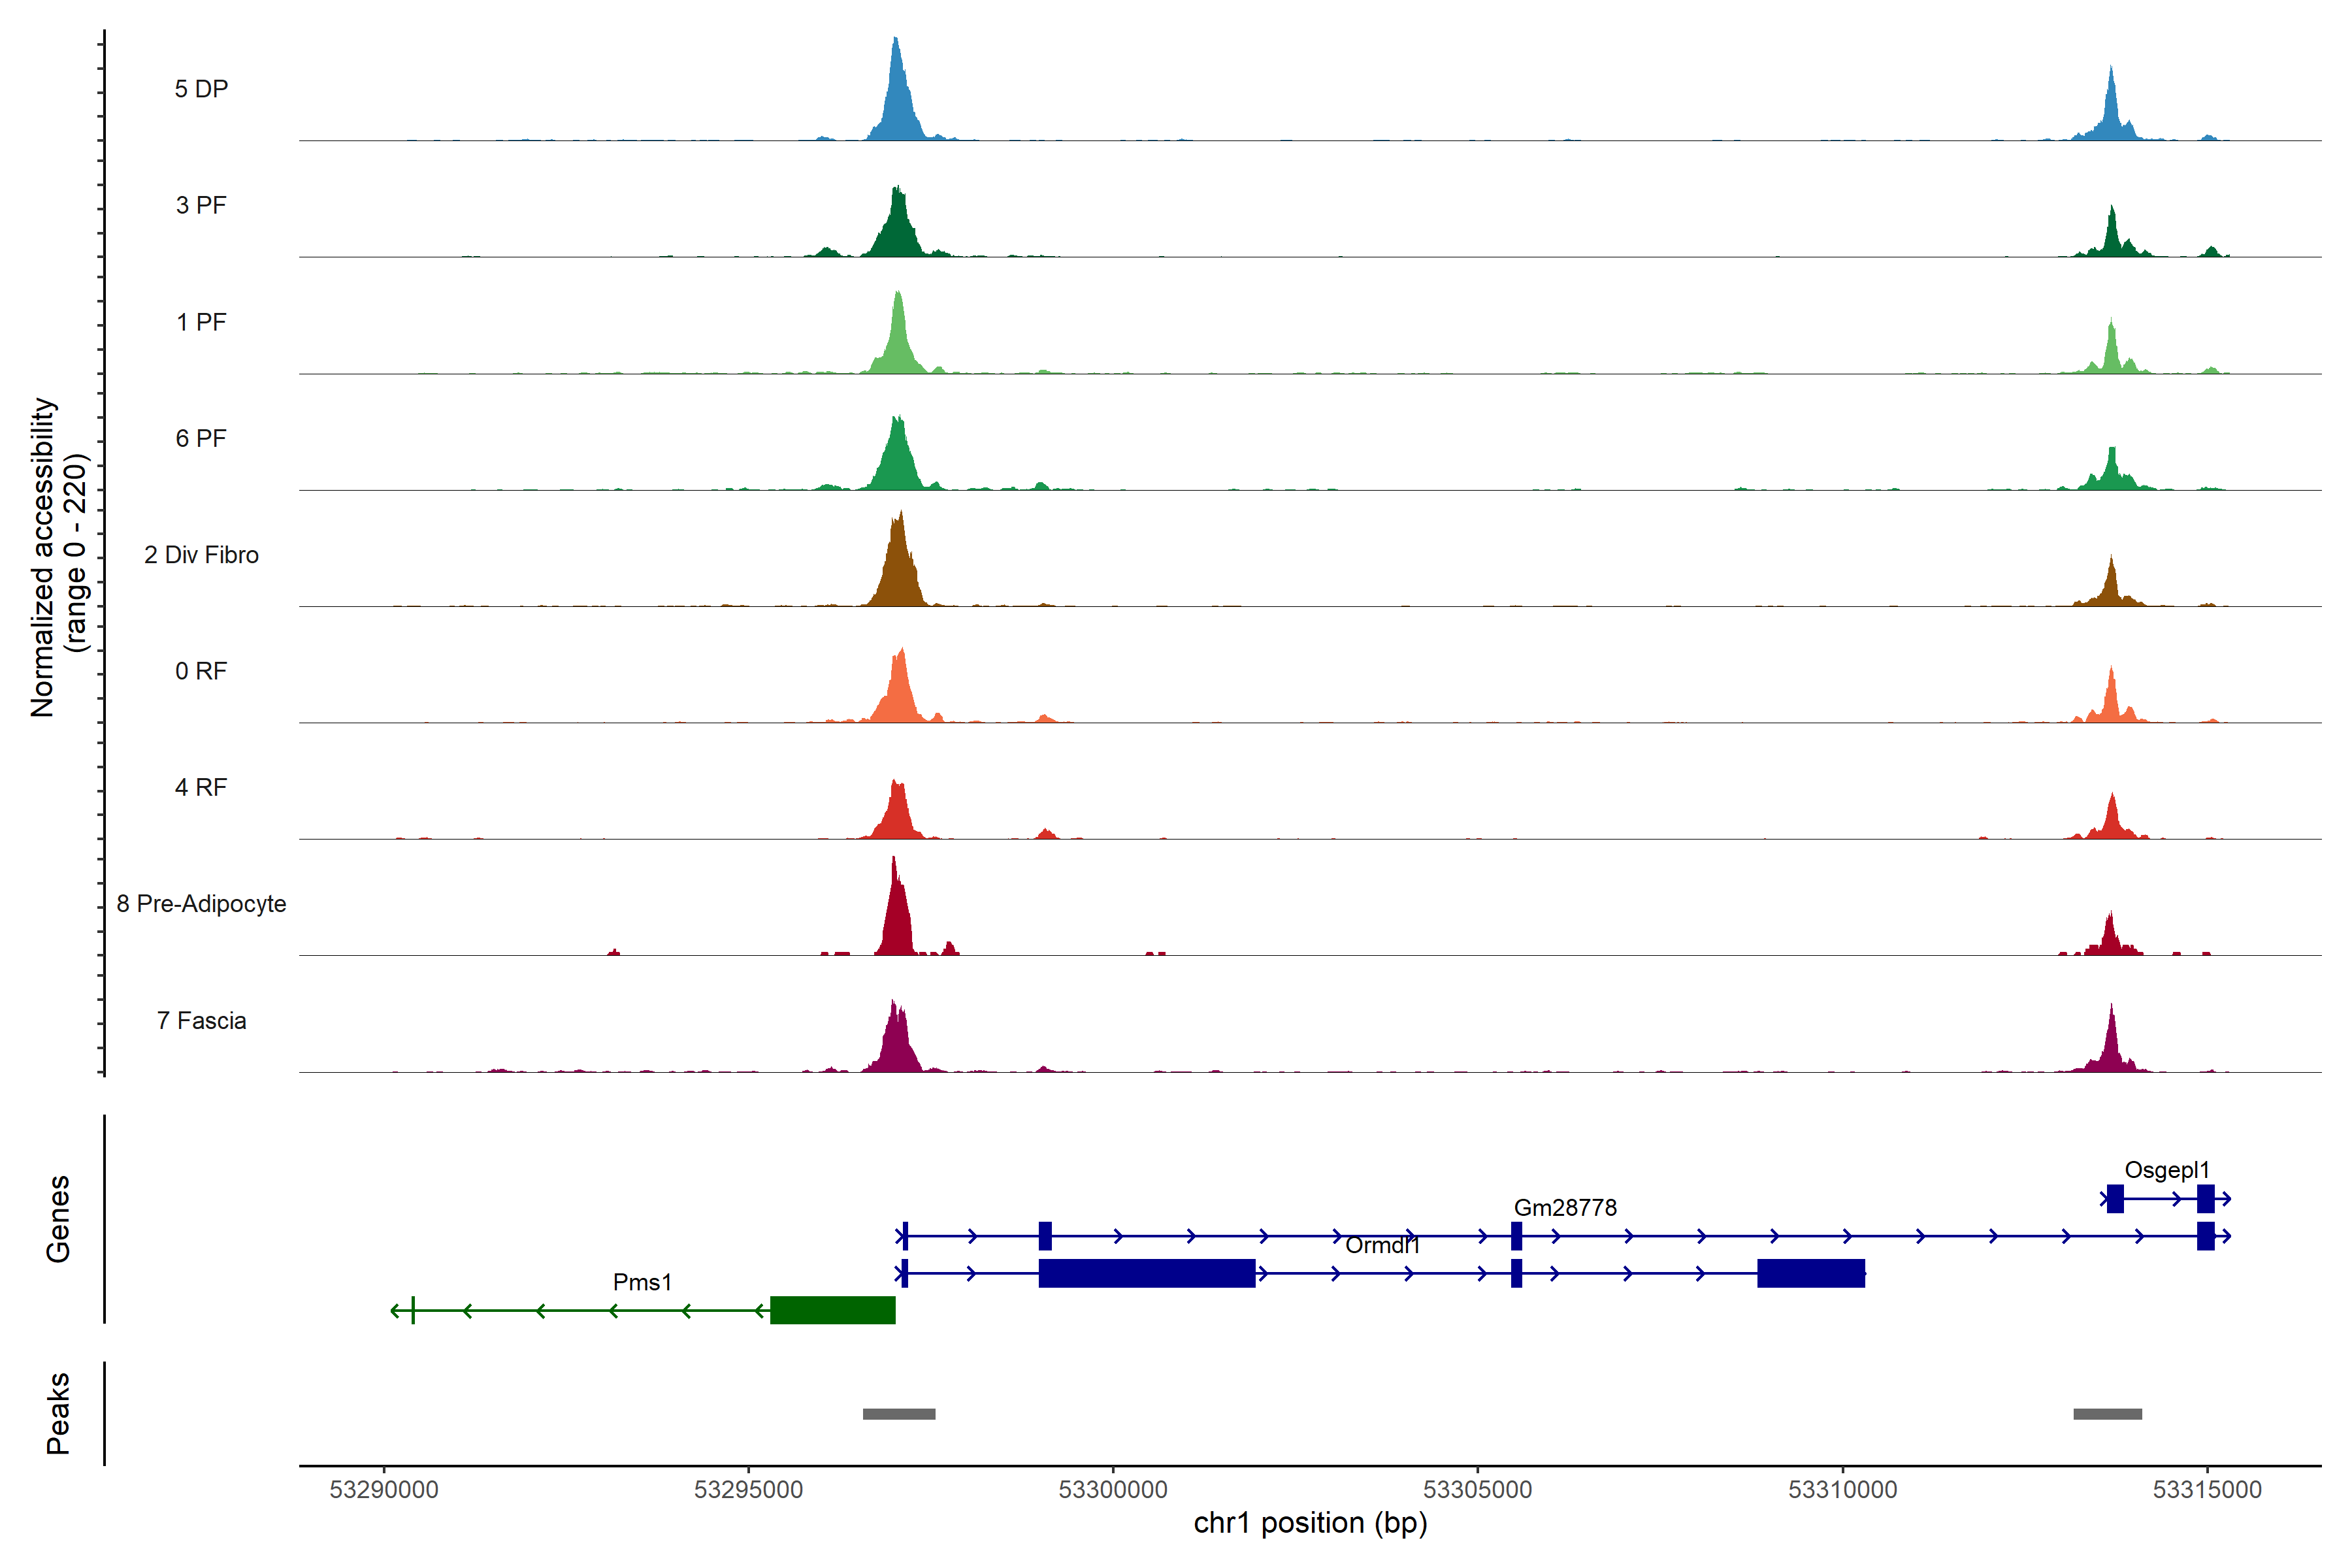Click the right gray peak bar

2107,1413
